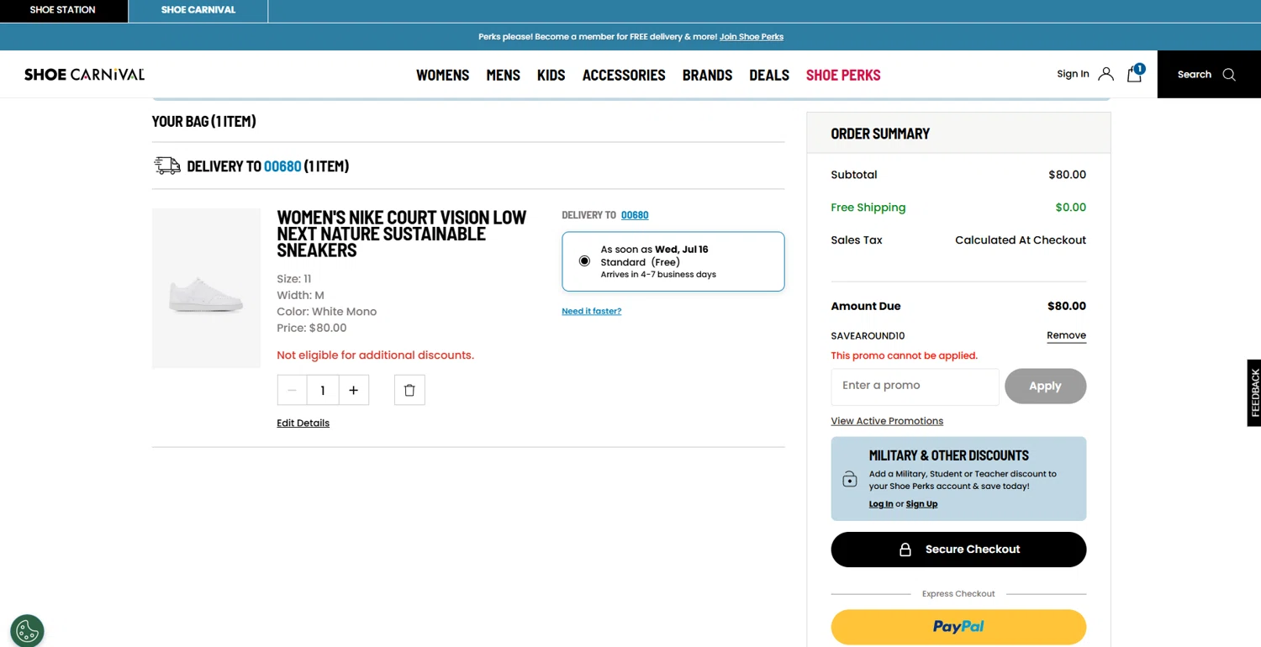Open cookie preferences icon
The width and height of the screenshot is (1261, 647).
27,630
